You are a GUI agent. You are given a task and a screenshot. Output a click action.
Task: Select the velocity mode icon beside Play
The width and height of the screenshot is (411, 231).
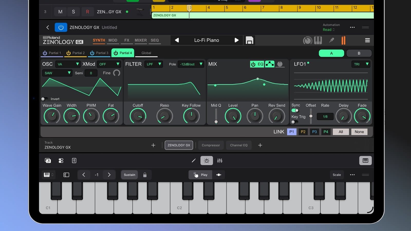[219, 175]
